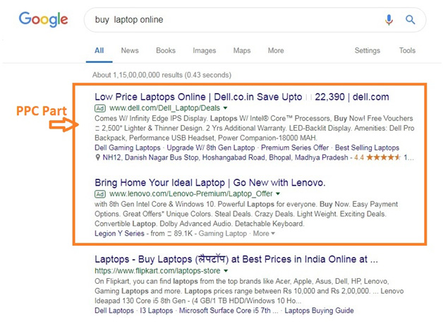Open Bring Home Your Ideal Laptop Lenovo title

point(210,183)
